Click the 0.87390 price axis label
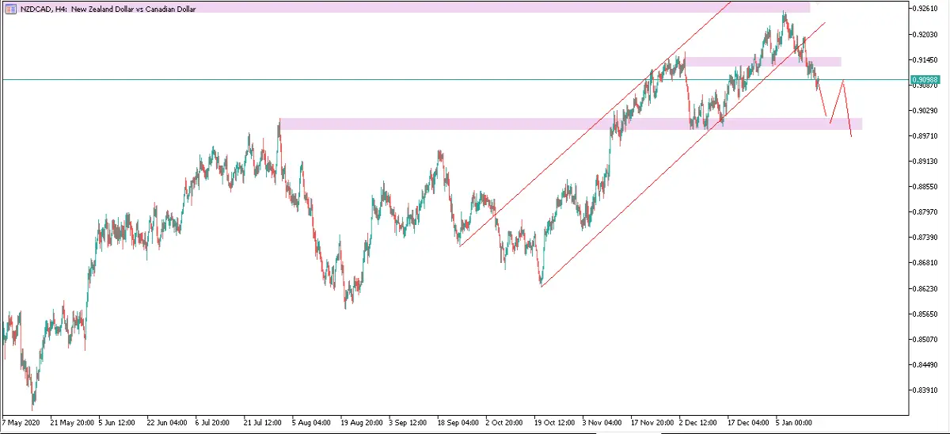The width and height of the screenshot is (950, 434). pyautogui.click(x=925, y=238)
